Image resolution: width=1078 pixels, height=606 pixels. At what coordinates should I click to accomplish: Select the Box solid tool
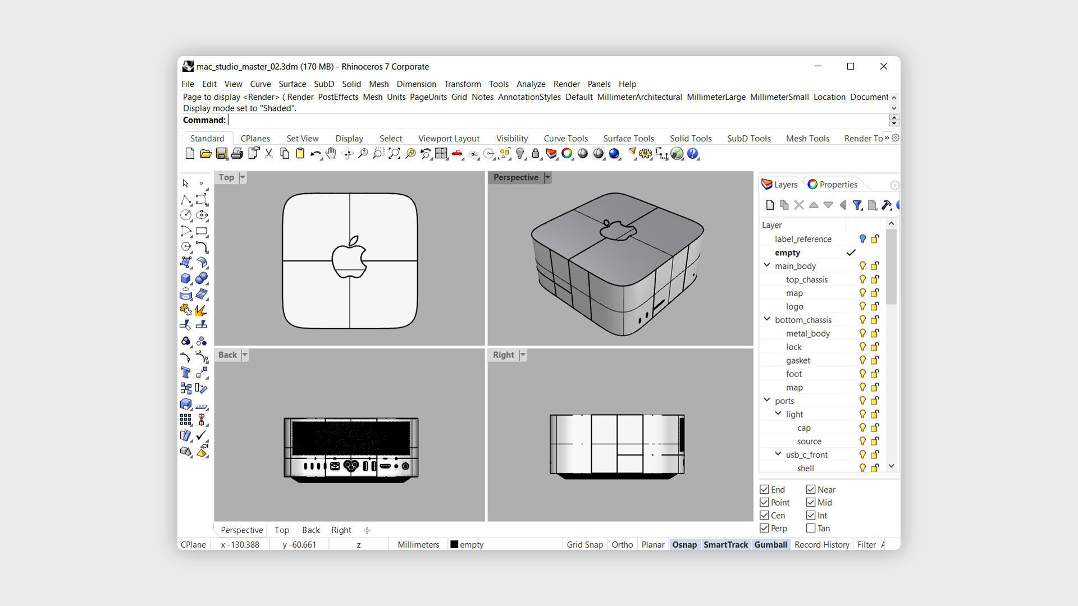click(x=186, y=278)
